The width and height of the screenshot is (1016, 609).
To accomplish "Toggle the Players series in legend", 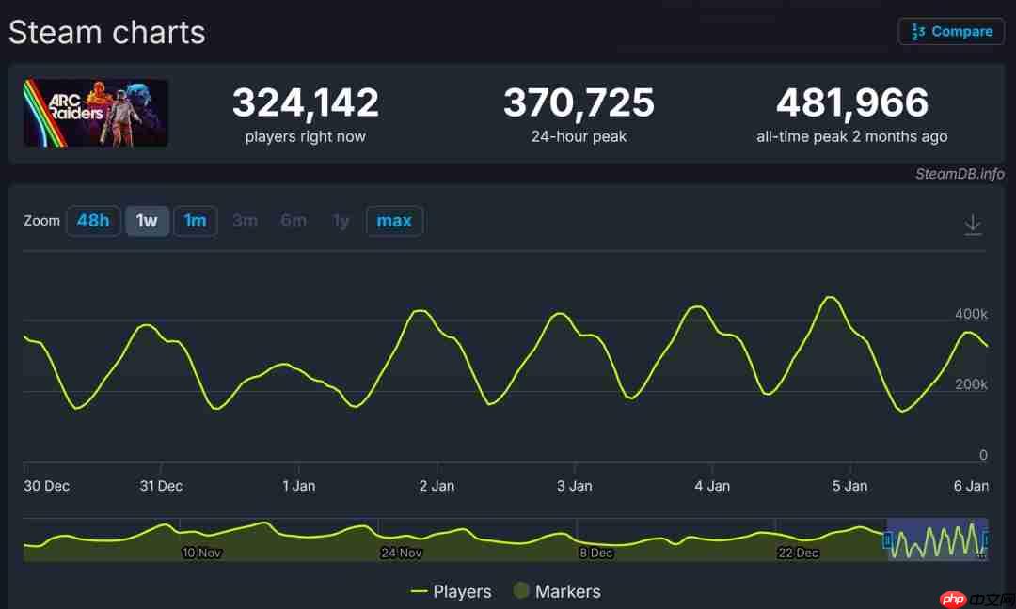I will pyautogui.click(x=452, y=591).
